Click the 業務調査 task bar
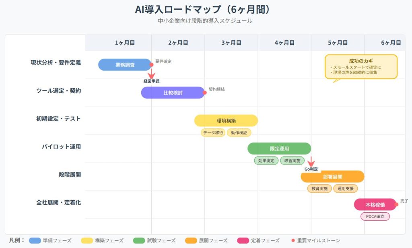Image resolution: width=412 pixels, height=248 pixels. pos(125,65)
